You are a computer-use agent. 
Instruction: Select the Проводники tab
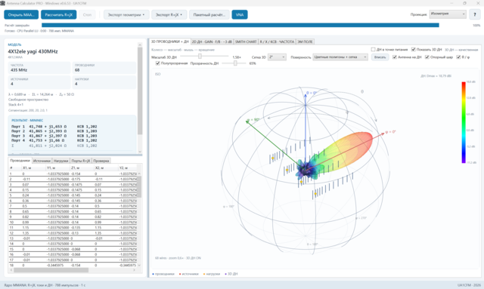click(x=20, y=161)
